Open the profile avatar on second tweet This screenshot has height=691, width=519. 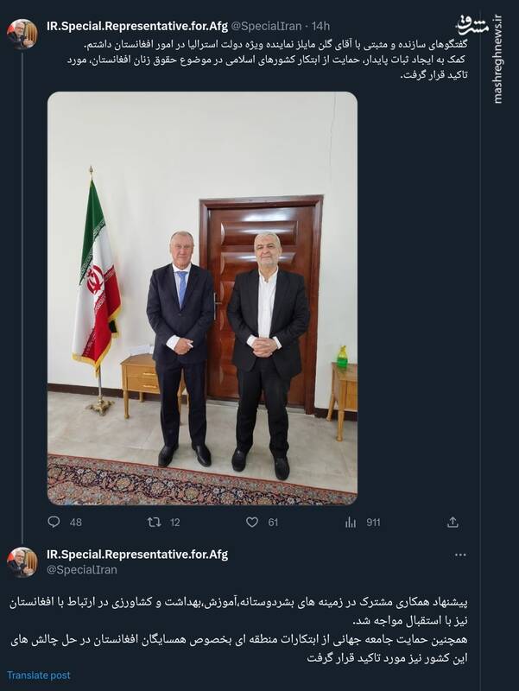click(x=22, y=561)
